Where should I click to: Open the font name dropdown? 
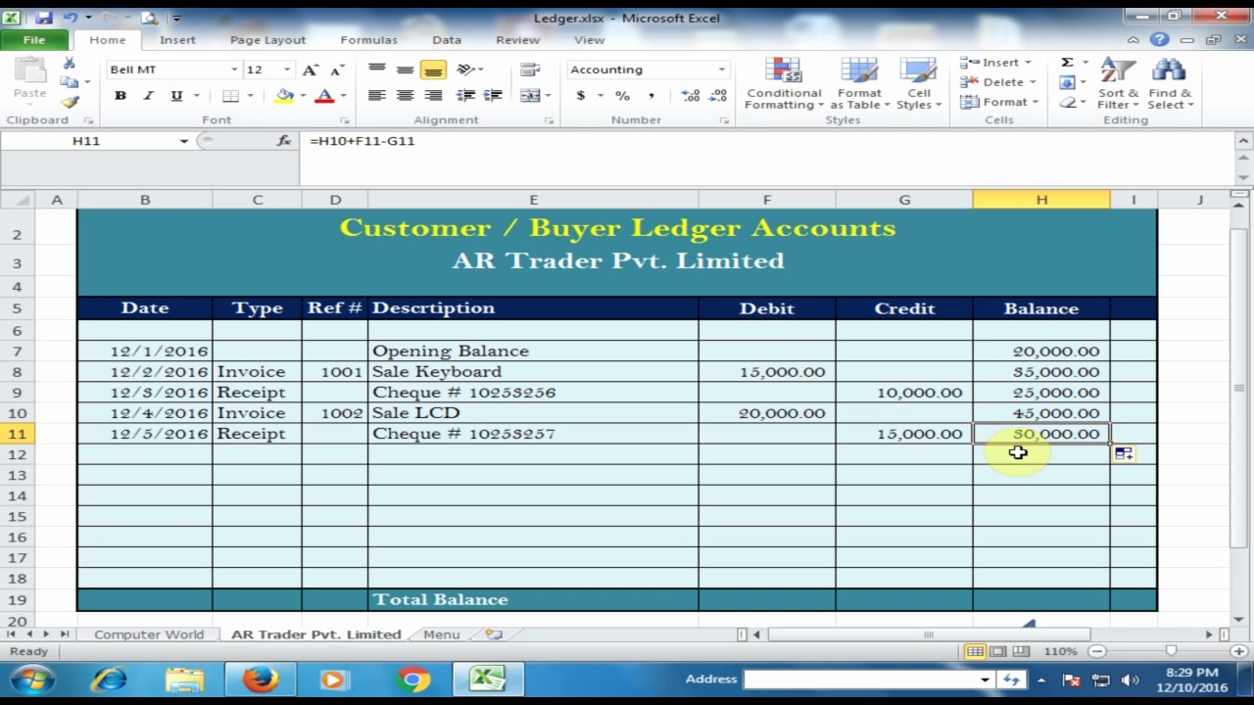point(233,70)
